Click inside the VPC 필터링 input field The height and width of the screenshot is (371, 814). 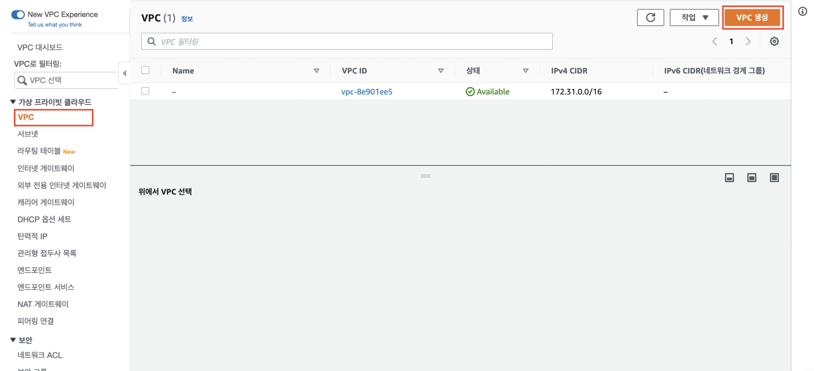tap(278, 41)
